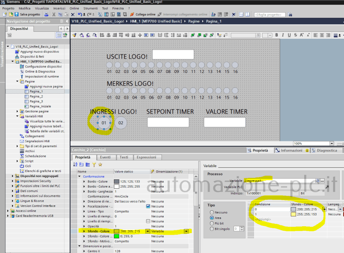Expand Dispositivi non raggruppati node

tap(12, 176)
